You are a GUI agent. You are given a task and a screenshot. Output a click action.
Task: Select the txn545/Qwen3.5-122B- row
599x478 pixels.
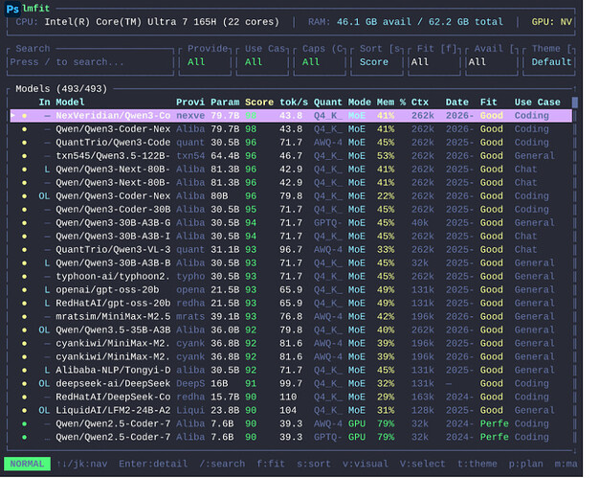click(x=291, y=156)
